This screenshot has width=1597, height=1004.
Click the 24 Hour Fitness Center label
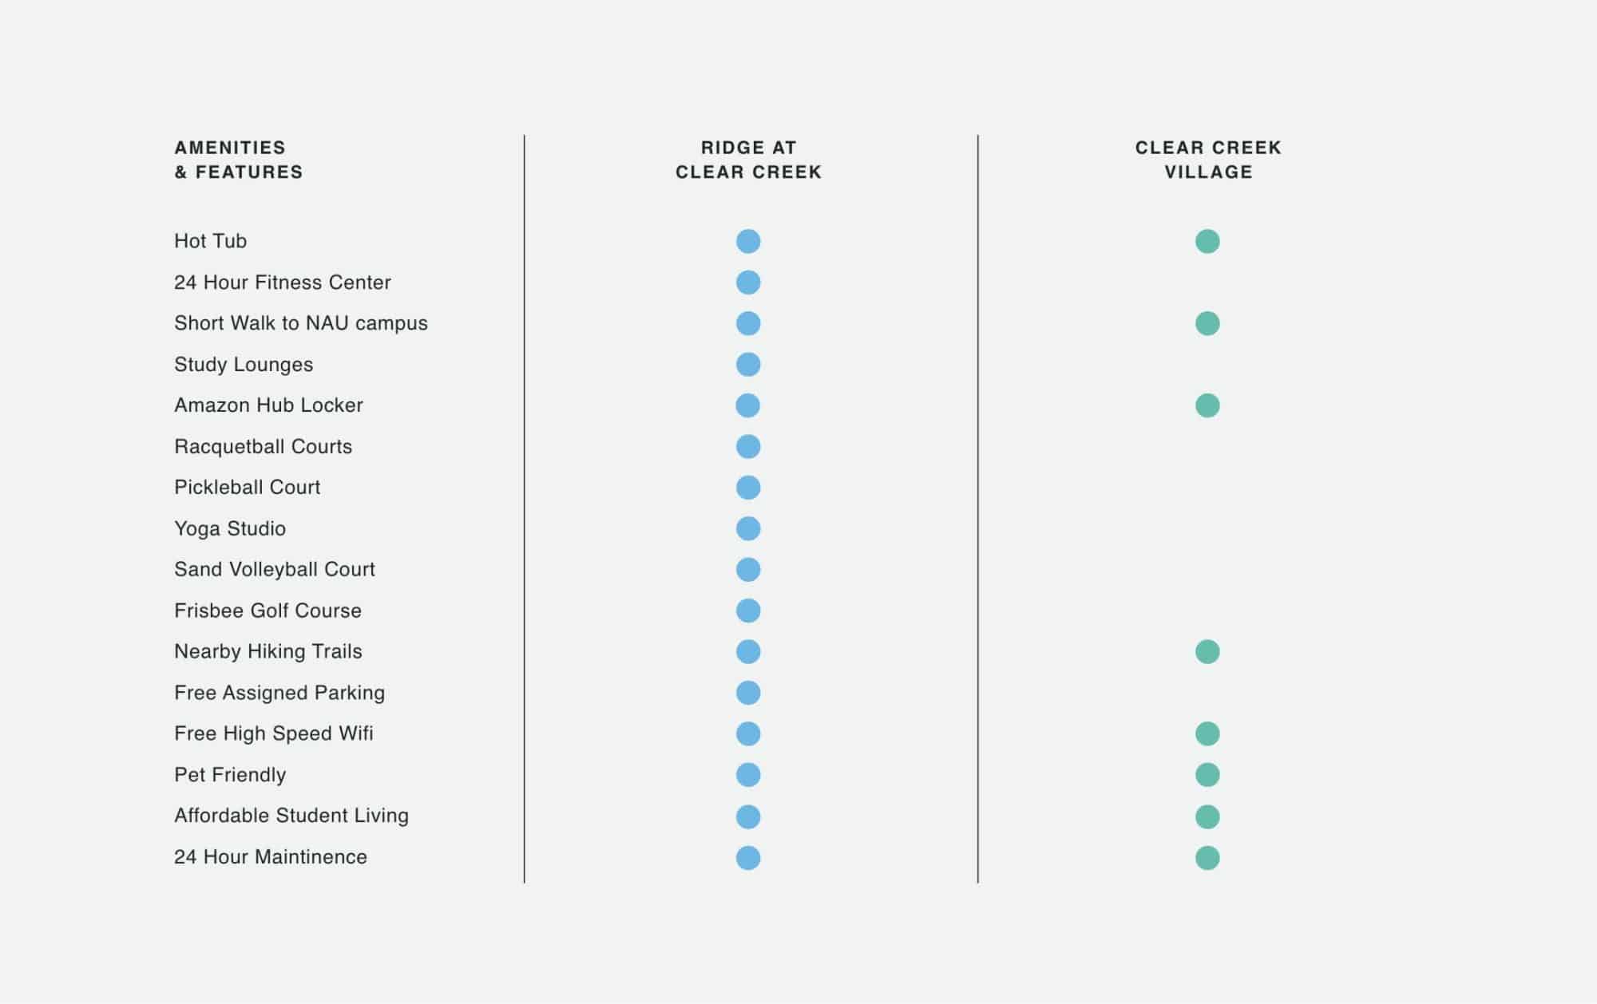pos(283,283)
